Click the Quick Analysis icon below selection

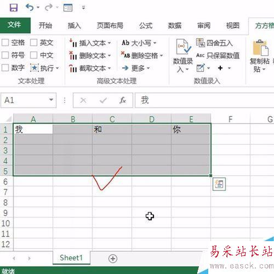coord(219,184)
